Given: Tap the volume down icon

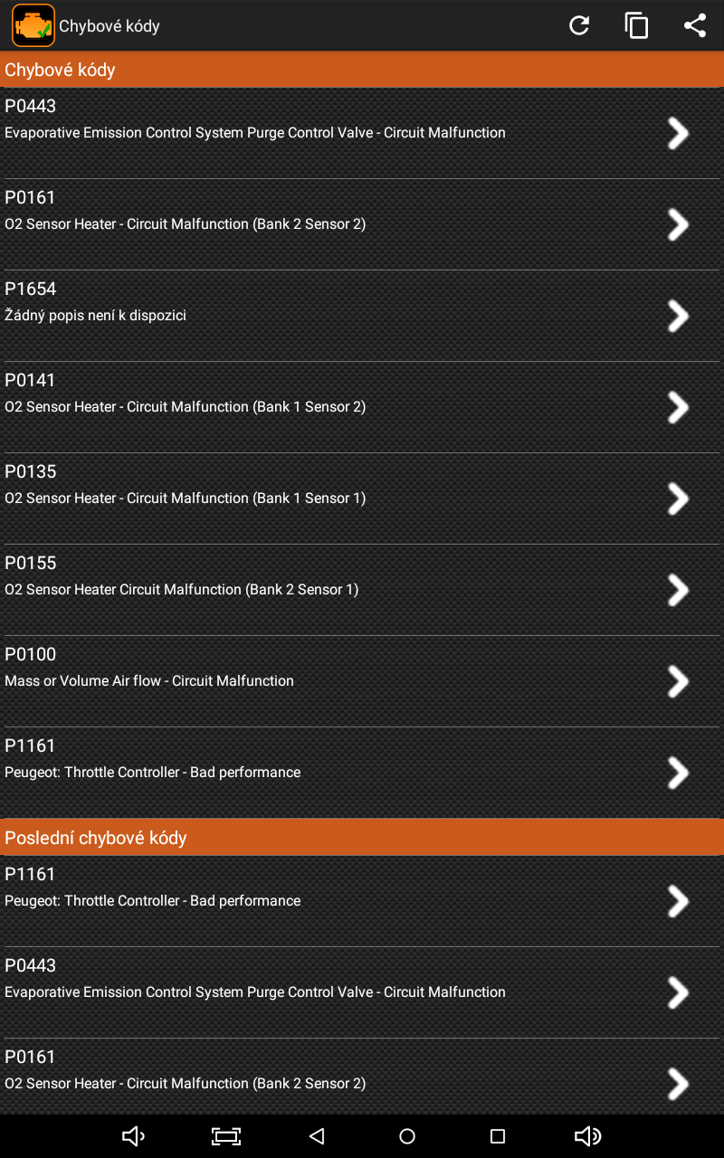Looking at the screenshot, I should [134, 1136].
